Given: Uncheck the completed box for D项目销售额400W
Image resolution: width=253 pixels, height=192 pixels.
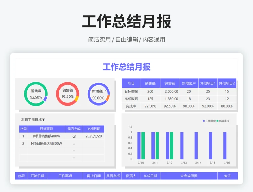Looking at the screenshot, I should [x=74, y=136].
